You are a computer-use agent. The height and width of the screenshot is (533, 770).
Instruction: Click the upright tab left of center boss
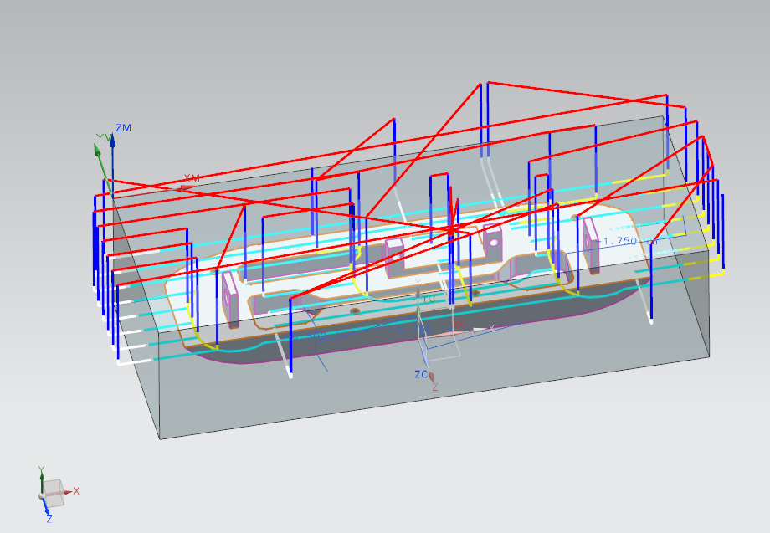click(x=393, y=254)
